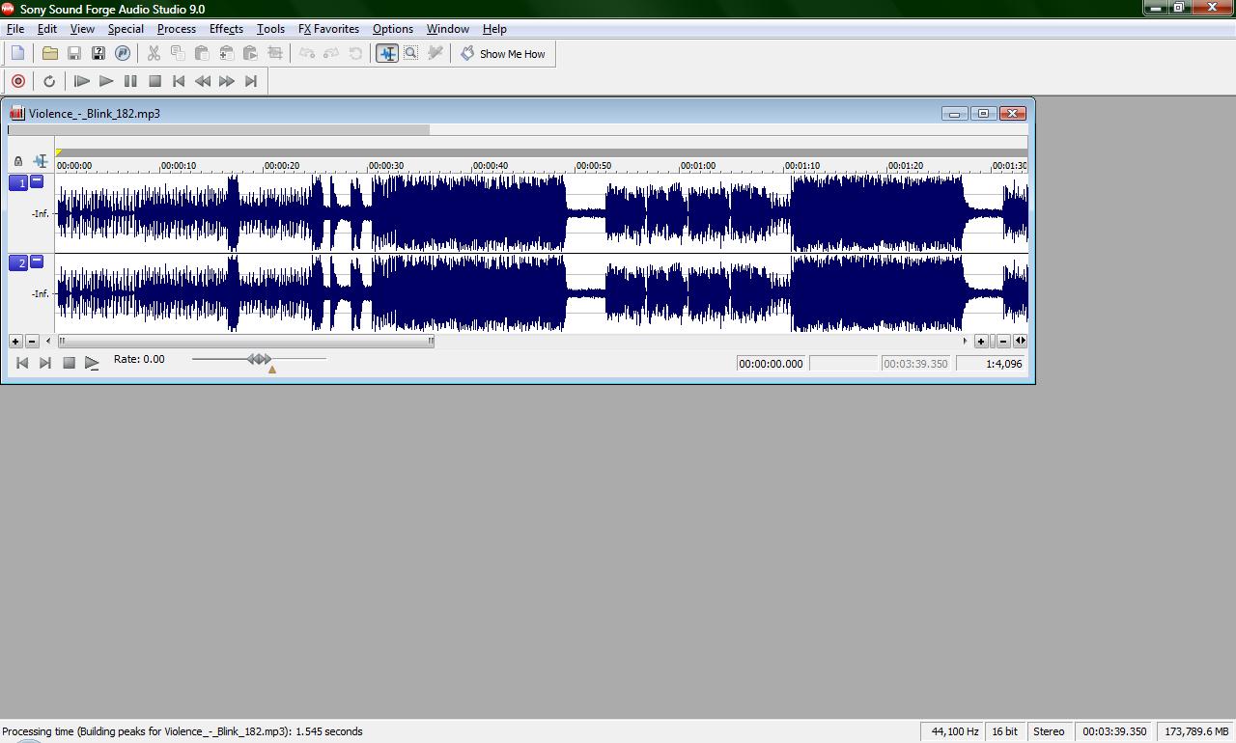The width and height of the screenshot is (1236, 743).
Task: Toggle the lock icon beside ruler
Action: coord(18,161)
